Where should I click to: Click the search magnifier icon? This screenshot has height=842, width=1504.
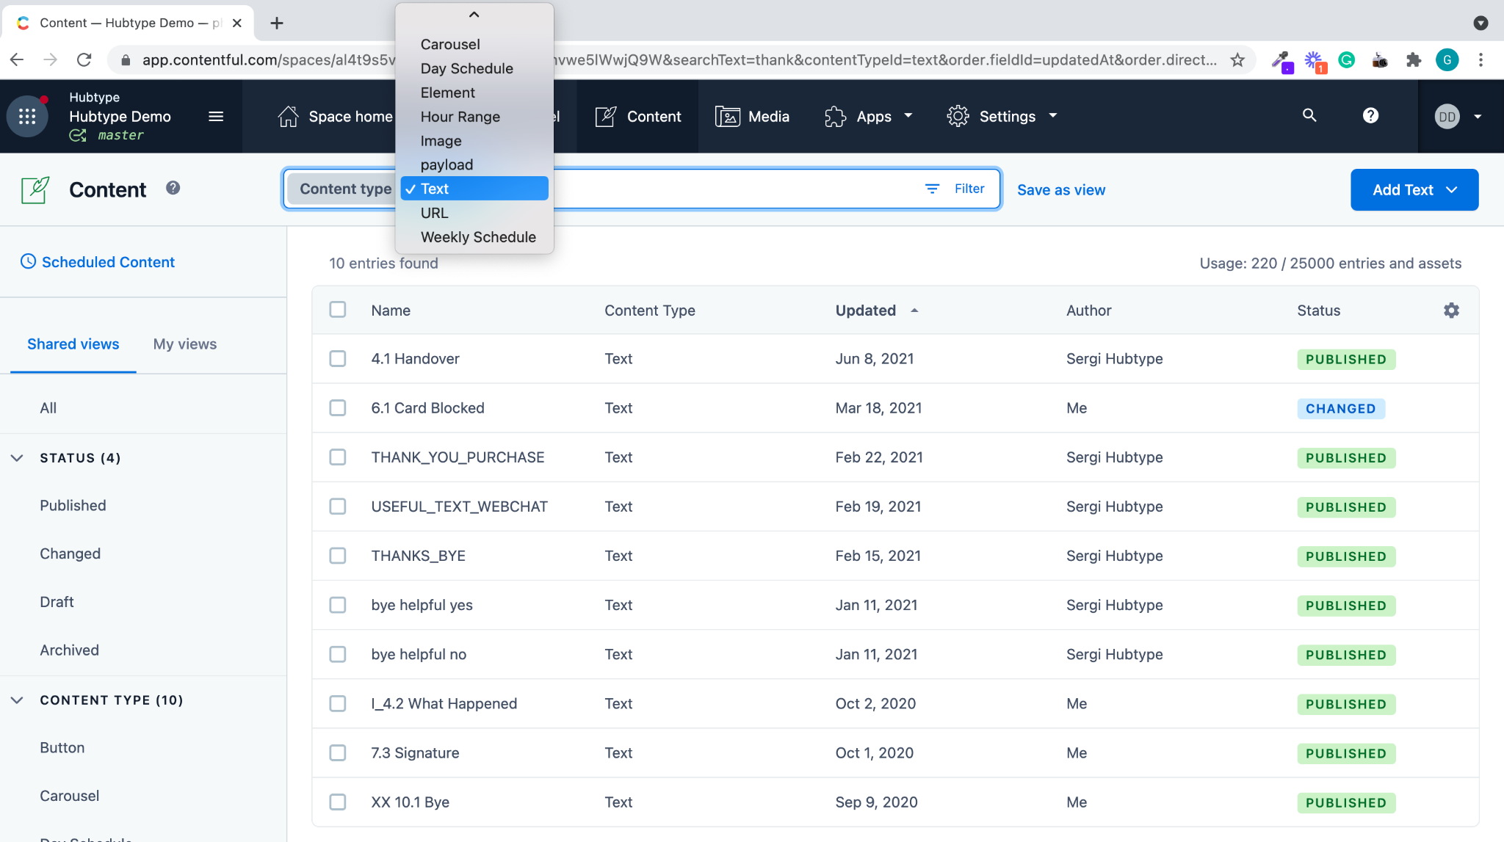1309,116
